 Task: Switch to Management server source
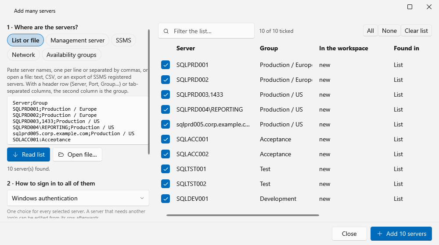[78, 40]
